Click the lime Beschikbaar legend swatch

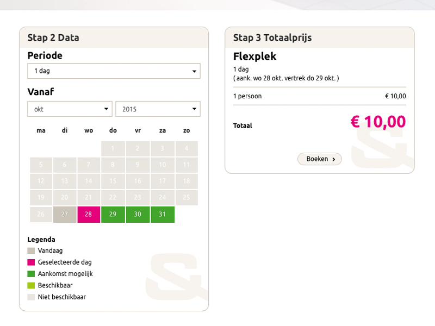[31, 285]
